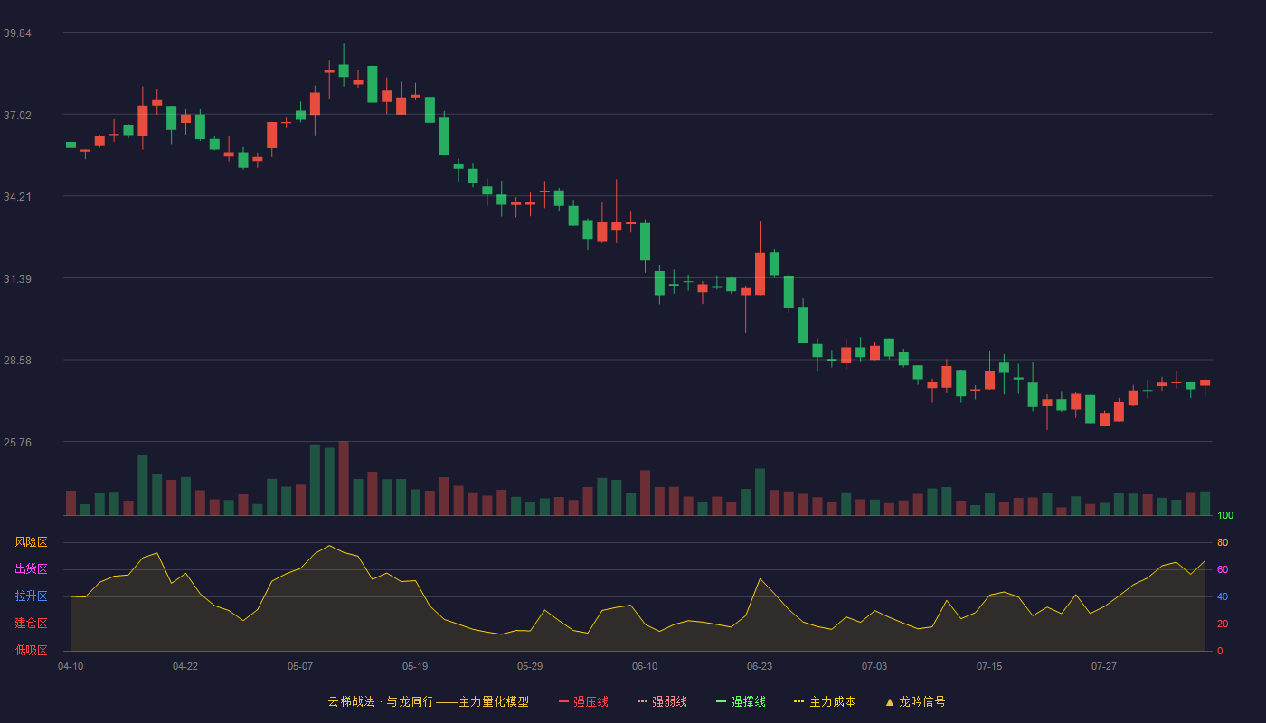This screenshot has height=723, width=1266.
Task: Toggle the 强压线 legend series
Action: tap(583, 701)
